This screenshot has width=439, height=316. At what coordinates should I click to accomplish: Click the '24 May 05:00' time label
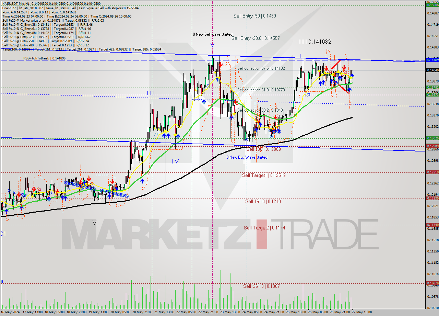pyautogui.click(x=252, y=312)
